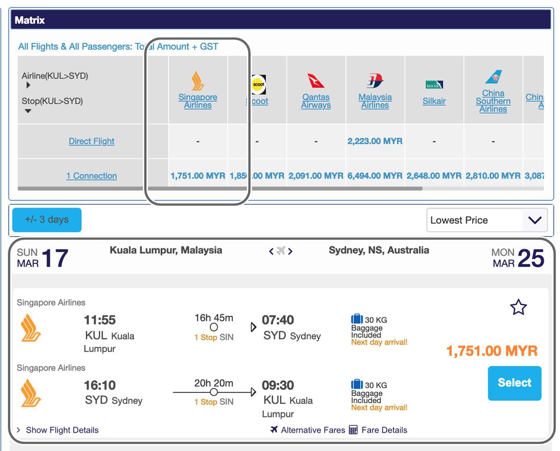Click the Malaysia Airlines logo in the matrix
560x451 pixels.
[375, 81]
